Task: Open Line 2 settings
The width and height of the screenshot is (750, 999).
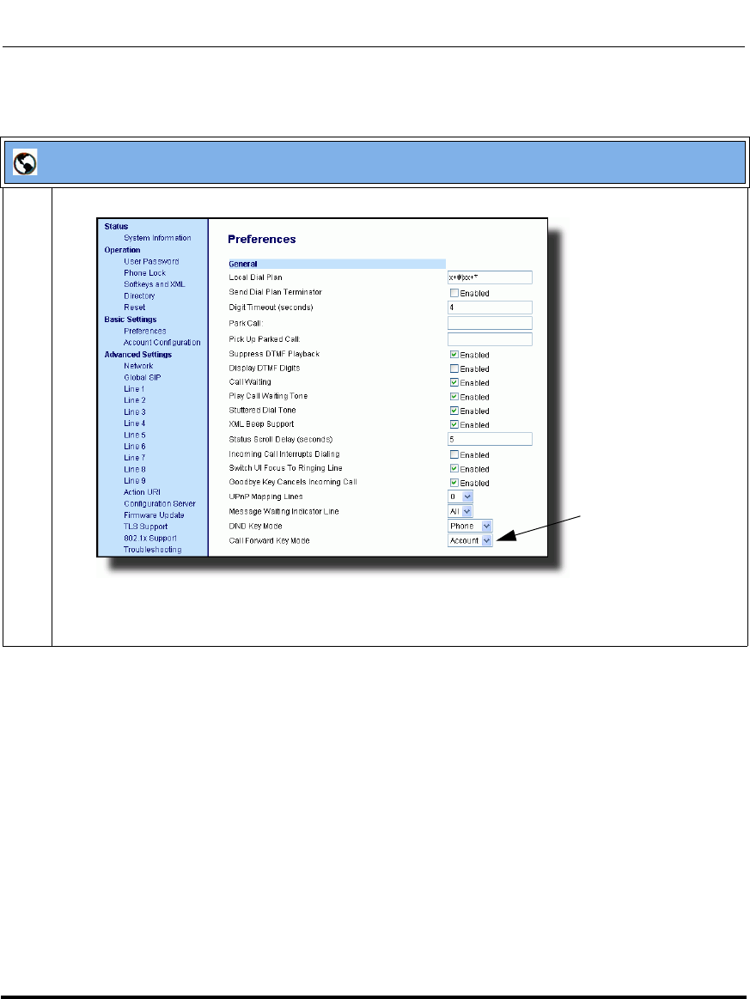Action: pyautogui.click(x=135, y=401)
